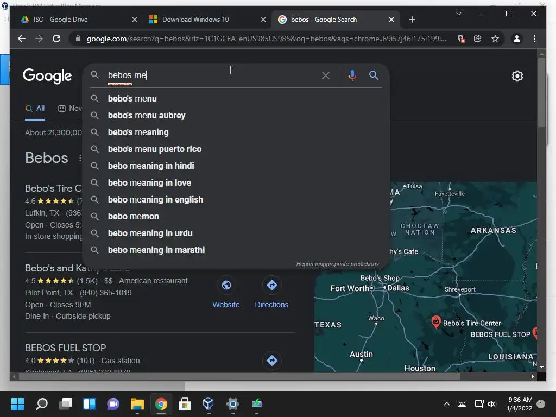Click the Chrome back arrow
Image resolution: width=556 pixels, height=417 pixels.
pyautogui.click(x=22, y=39)
